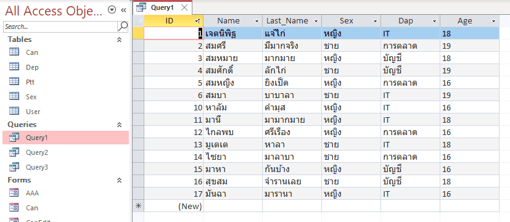The height and width of the screenshot is (222, 510).
Task: Collapse the navigation pane with double chevron
Action: pyautogui.click(x=123, y=10)
